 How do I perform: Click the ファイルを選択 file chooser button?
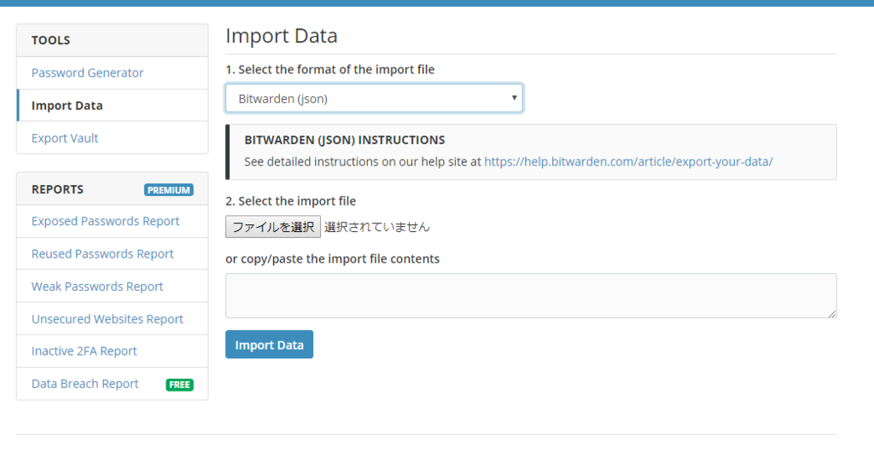[x=273, y=227]
